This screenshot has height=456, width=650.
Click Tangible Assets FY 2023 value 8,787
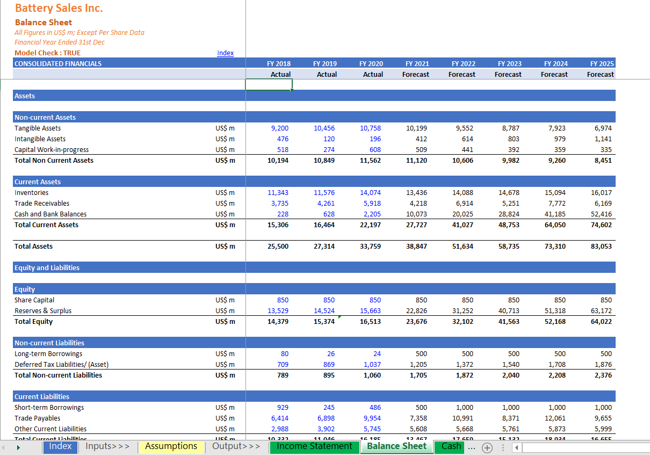(510, 128)
